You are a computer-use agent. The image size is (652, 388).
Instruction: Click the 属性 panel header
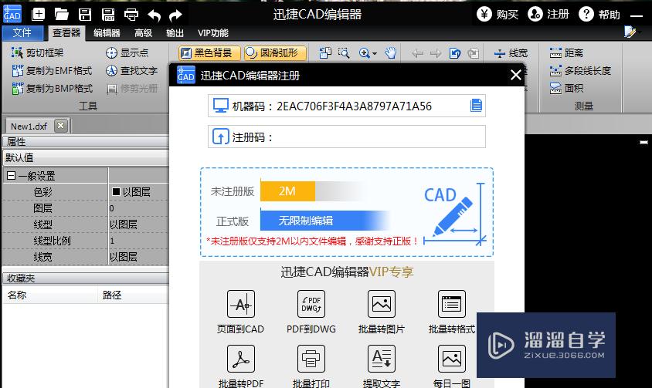(85, 142)
